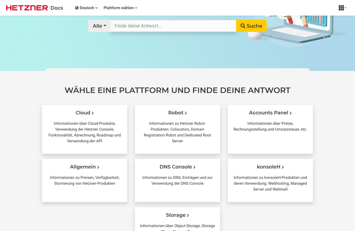Select the Cloud card description text
The height and width of the screenshot is (231, 355).
(84, 132)
